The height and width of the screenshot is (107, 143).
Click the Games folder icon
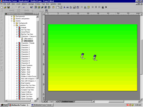14,21
